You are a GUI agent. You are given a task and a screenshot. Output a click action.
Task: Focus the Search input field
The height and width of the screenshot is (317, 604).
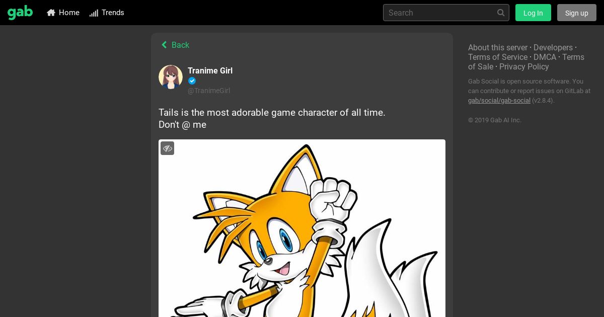point(446,13)
